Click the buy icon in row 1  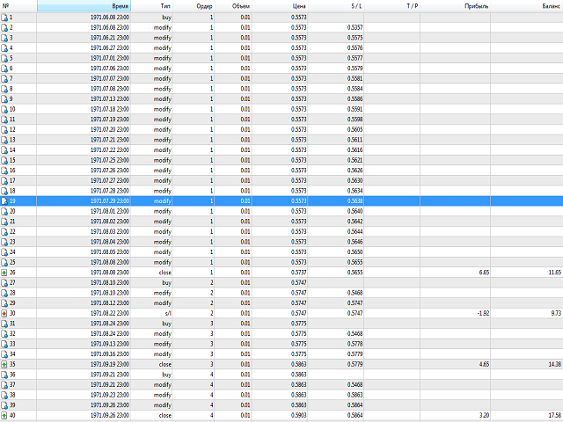[4, 18]
